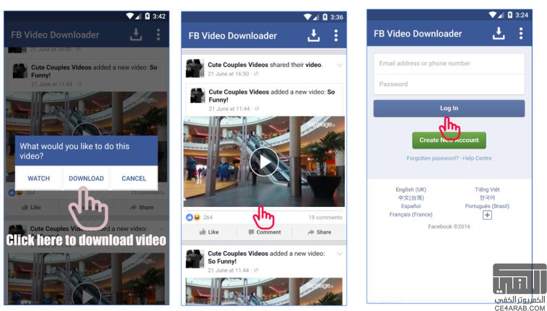Click Like on left phone dimmed post
Viewport: 547px width, 311px height.
pos(31,207)
